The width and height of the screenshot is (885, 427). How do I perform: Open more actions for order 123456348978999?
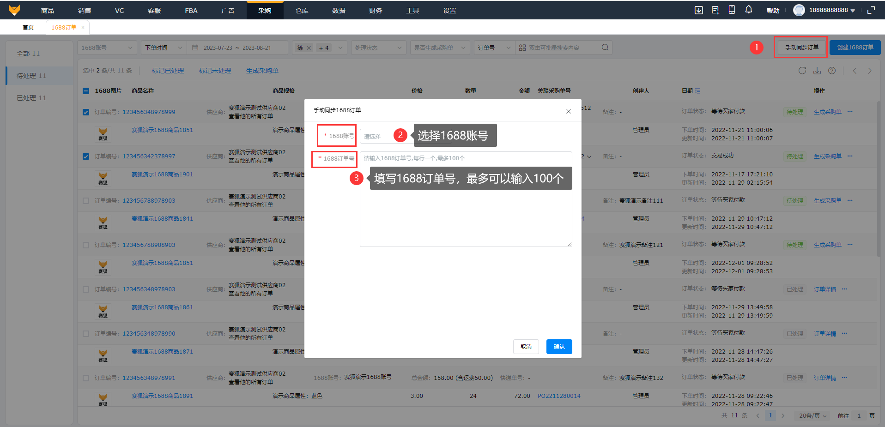850,112
